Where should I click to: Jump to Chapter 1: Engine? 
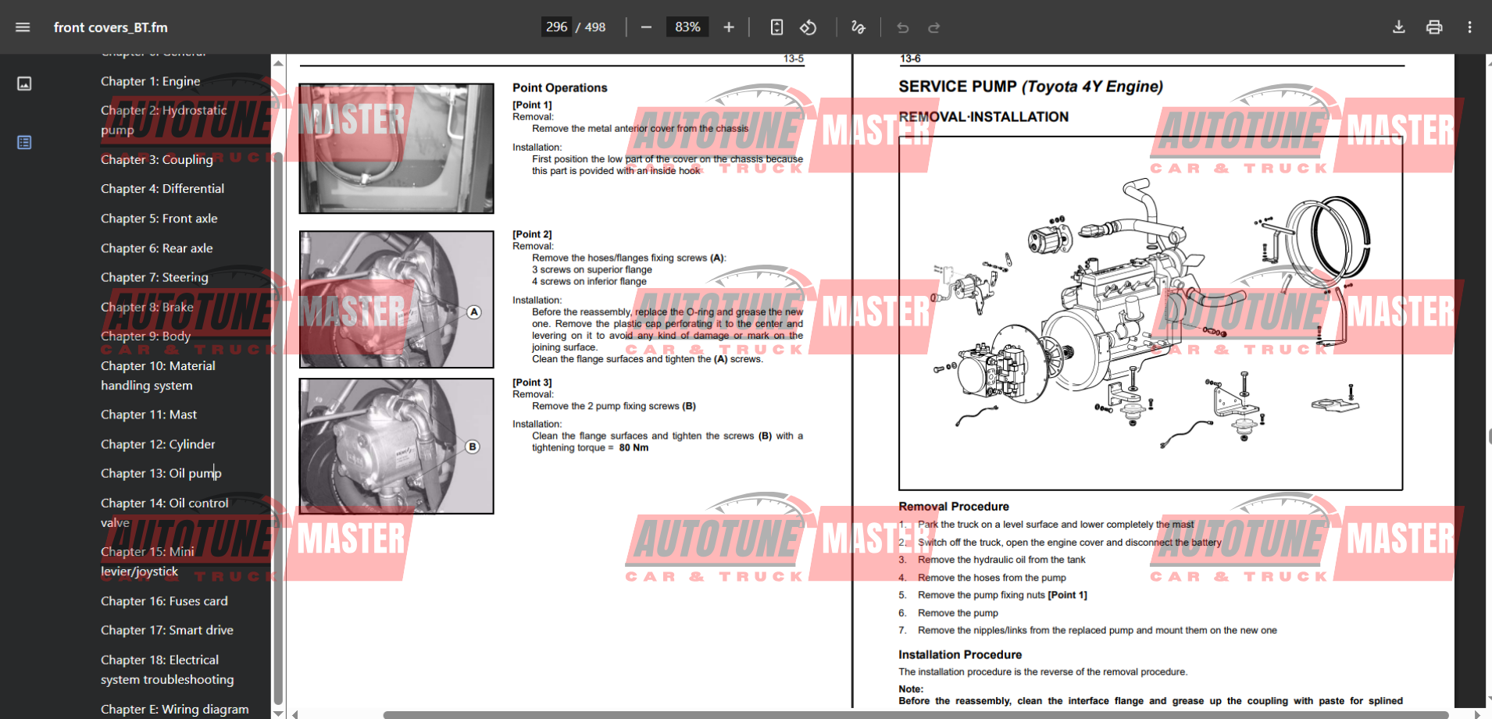(x=150, y=81)
